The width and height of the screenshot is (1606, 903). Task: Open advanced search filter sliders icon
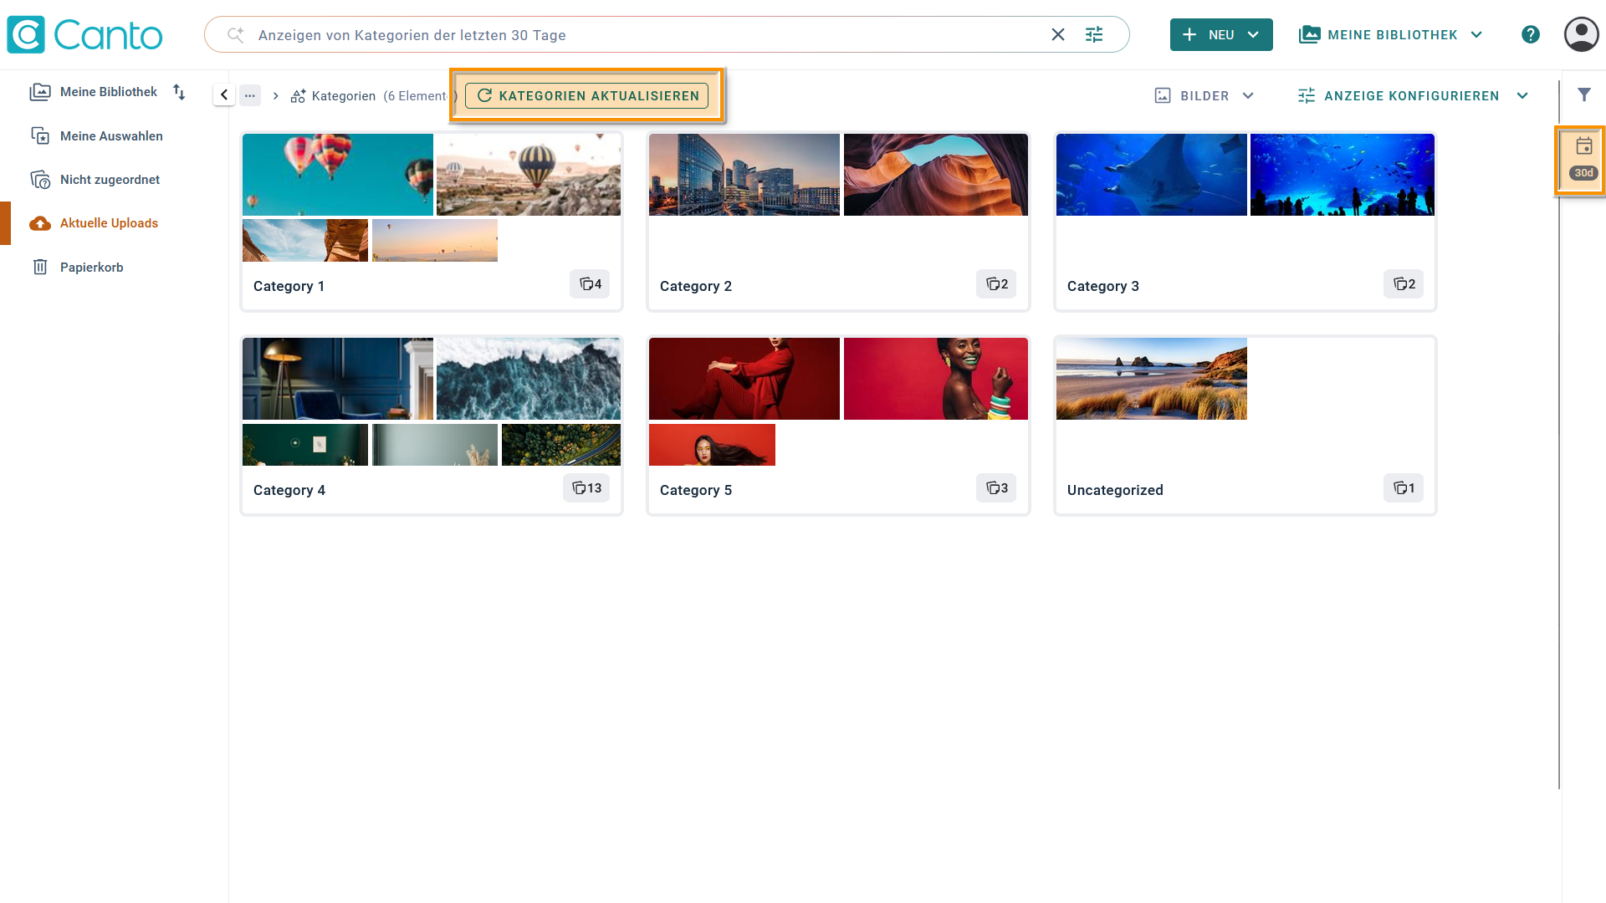pos(1094,35)
